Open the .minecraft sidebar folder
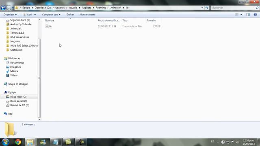260x146 pixels. point(16,28)
